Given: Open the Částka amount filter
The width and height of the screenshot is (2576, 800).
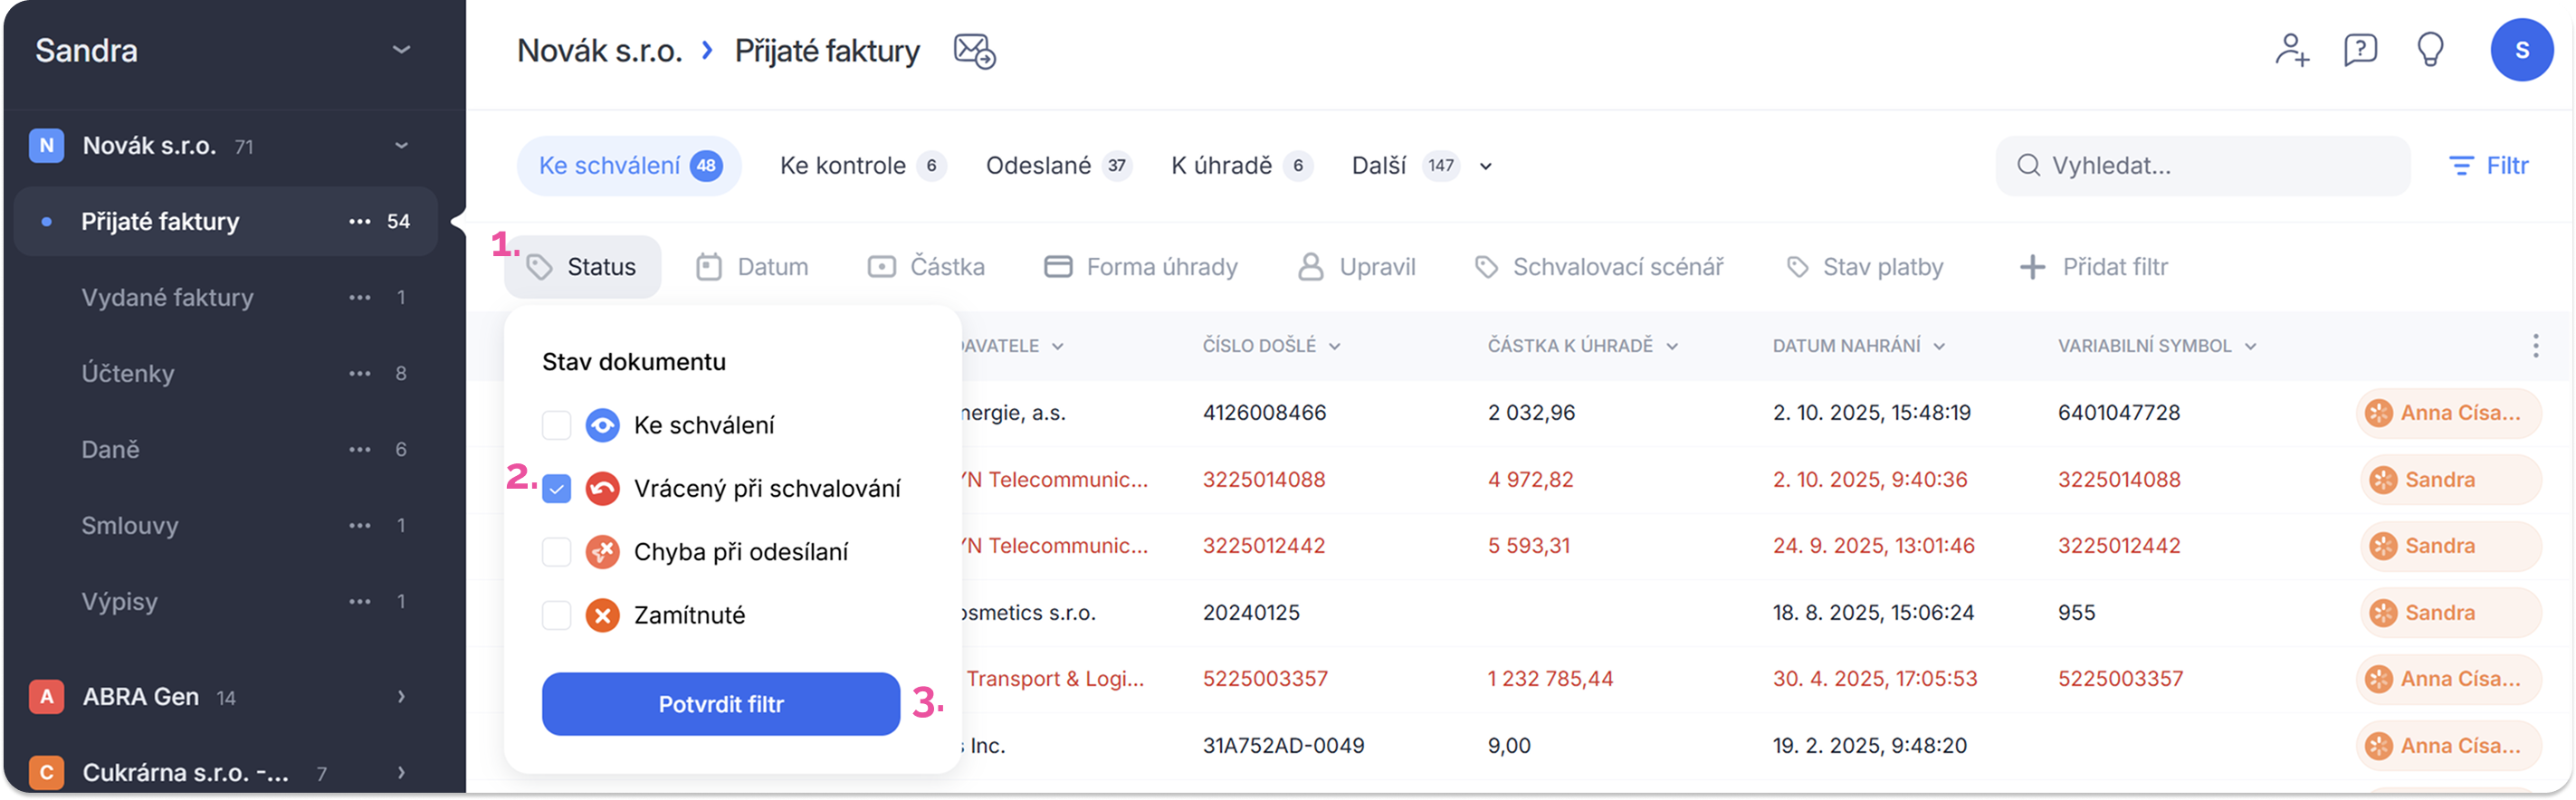Looking at the screenshot, I should 927,267.
